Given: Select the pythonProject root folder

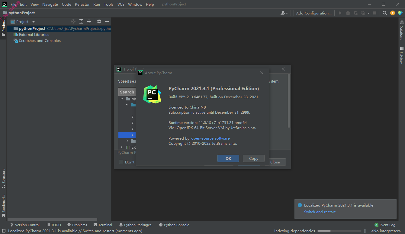Looking at the screenshot, I should click(59, 28).
